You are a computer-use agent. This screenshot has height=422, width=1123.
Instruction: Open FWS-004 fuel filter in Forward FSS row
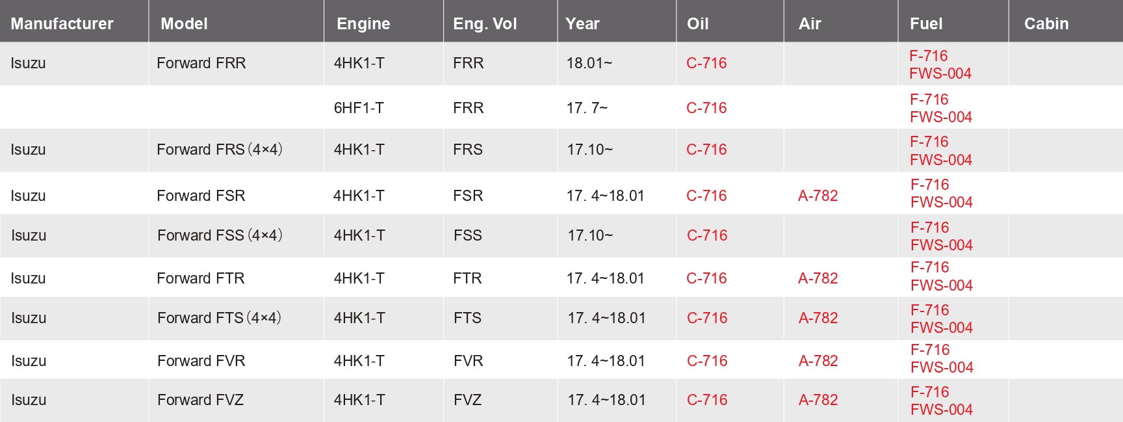(x=942, y=245)
